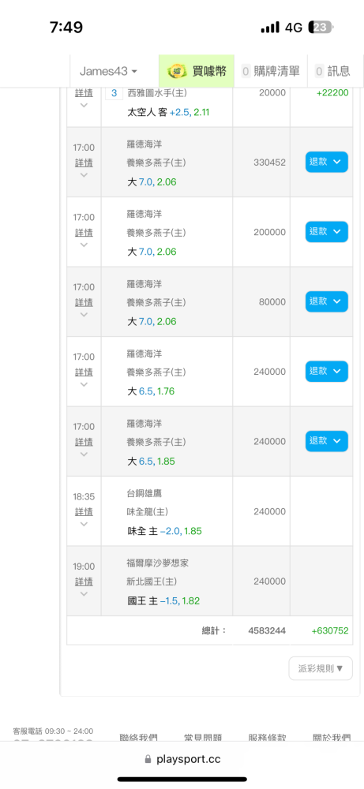Image resolution: width=364 pixels, height=789 pixels.
Task: Click 退款 for the 330452 bet
Action: (327, 162)
